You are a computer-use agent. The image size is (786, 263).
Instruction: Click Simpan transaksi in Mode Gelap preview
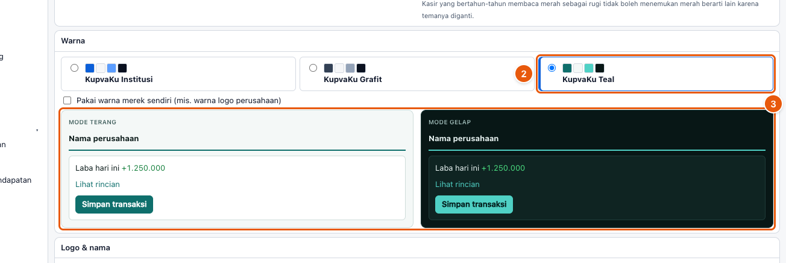[474, 204]
